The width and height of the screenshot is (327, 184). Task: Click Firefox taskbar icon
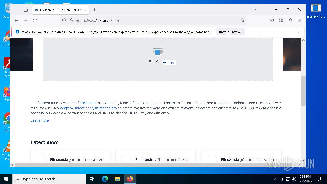[130, 179]
